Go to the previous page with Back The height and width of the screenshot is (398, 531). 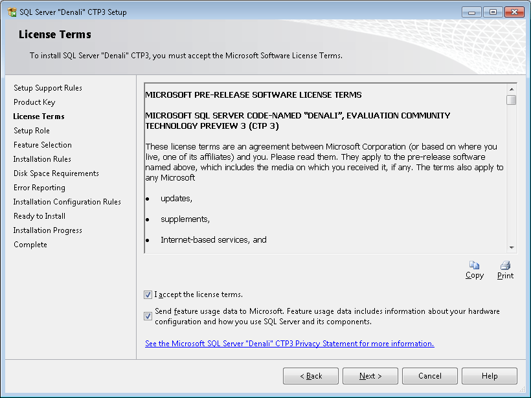pos(311,376)
